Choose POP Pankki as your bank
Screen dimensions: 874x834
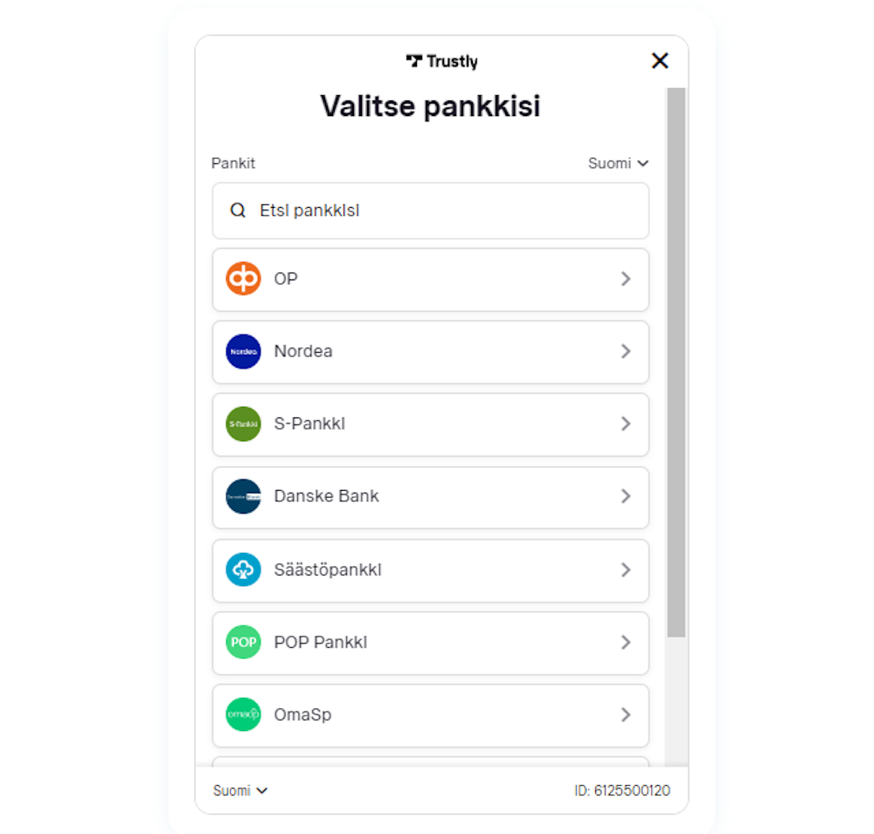[x=430, y=643]
